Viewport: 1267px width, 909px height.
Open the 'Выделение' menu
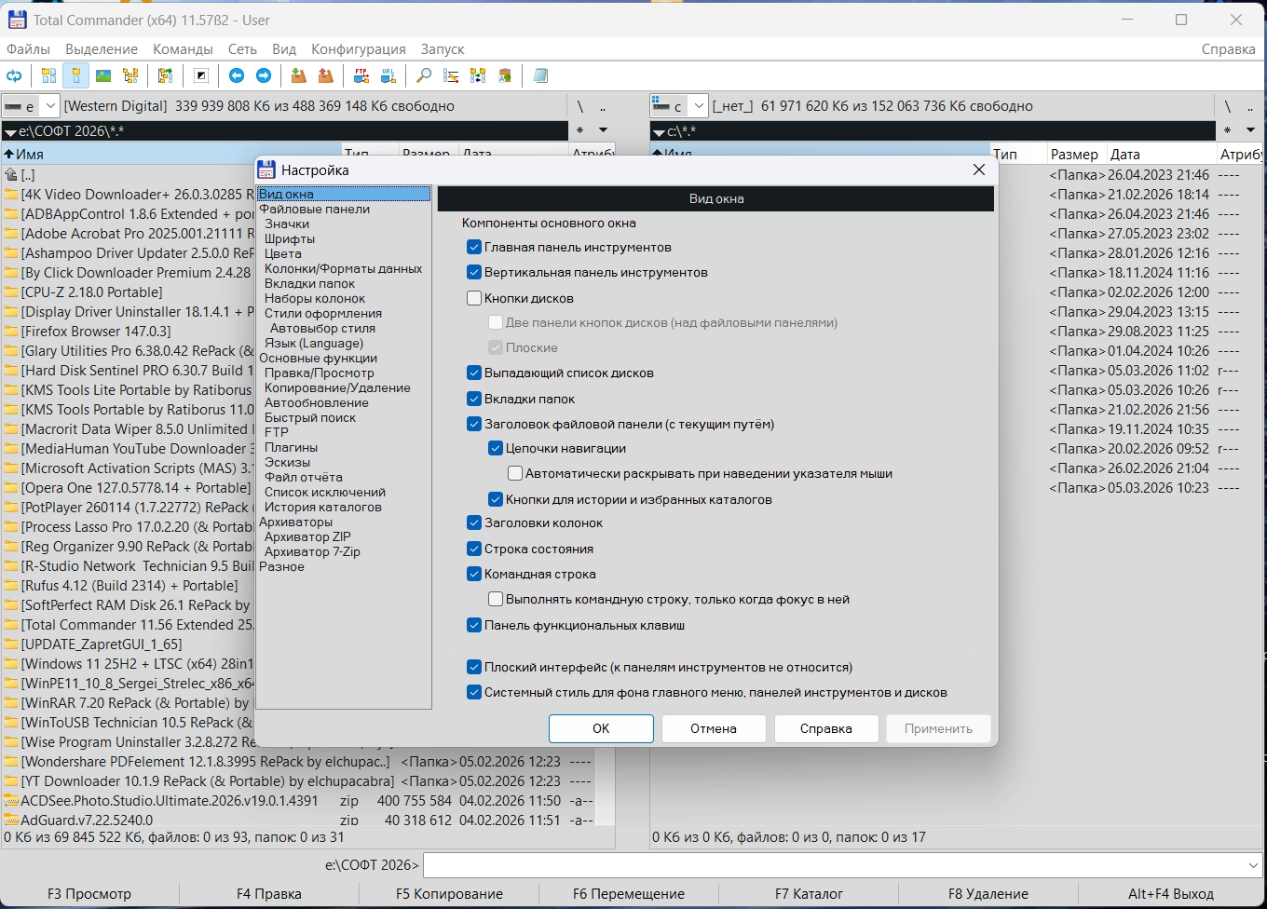(x=102, y=49)
